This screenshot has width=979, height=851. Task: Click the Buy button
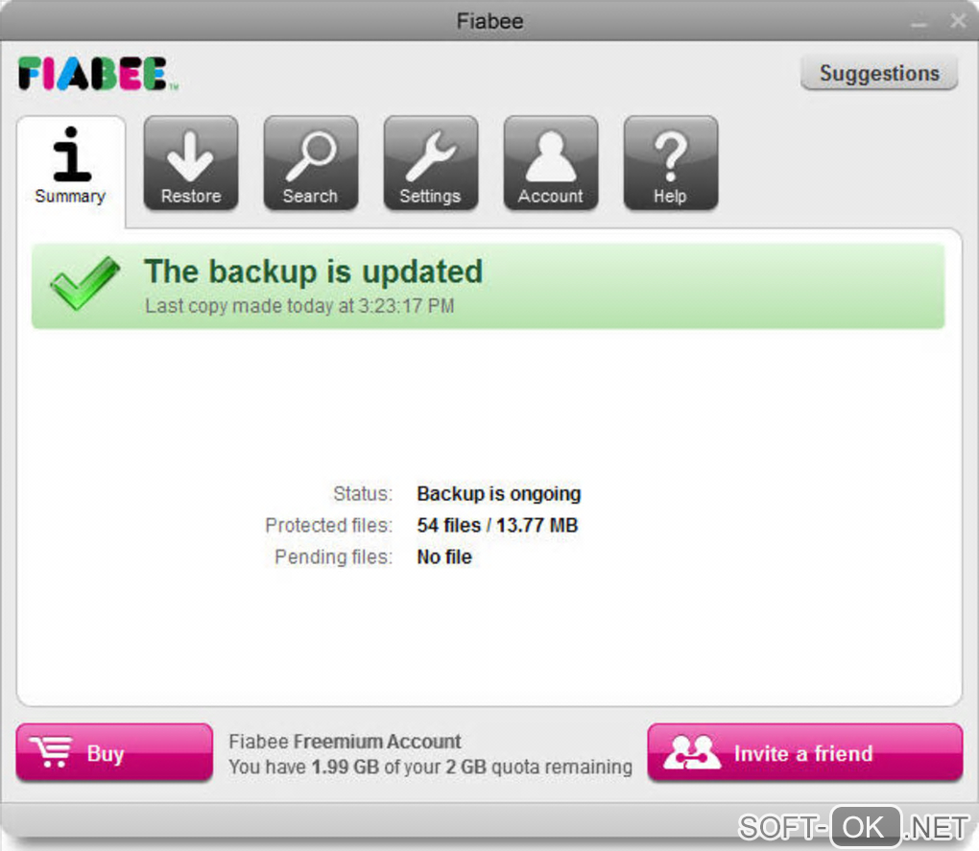click(114, 752)
